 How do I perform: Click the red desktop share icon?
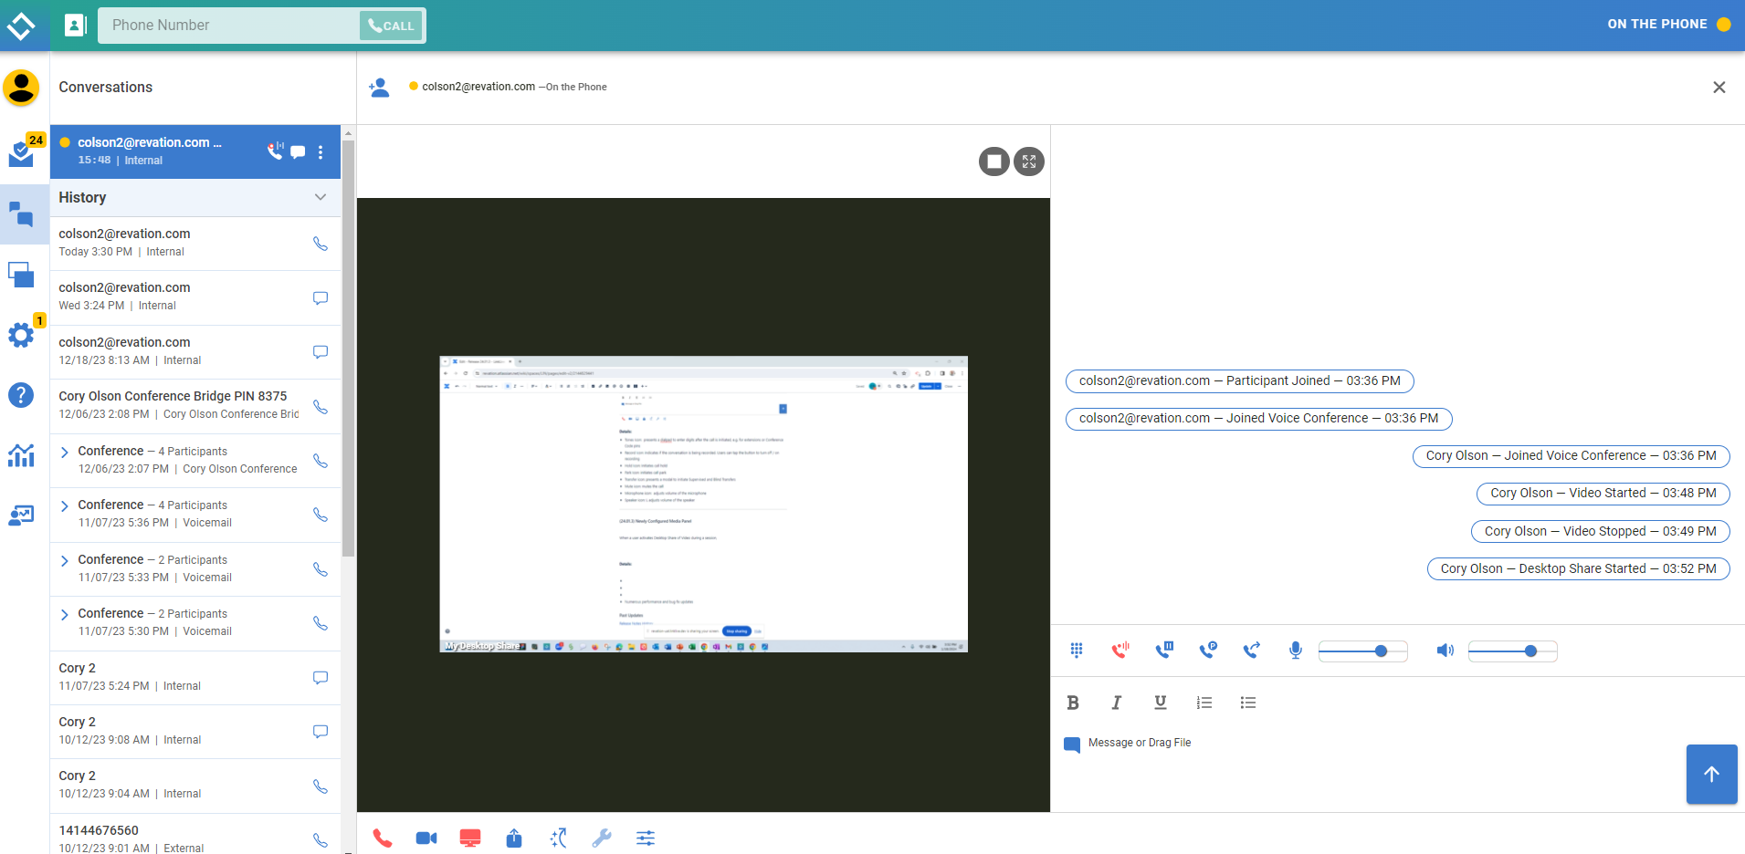470,838
